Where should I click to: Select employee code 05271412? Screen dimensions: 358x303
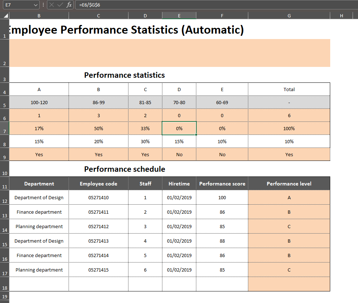(x=99, y=226)
